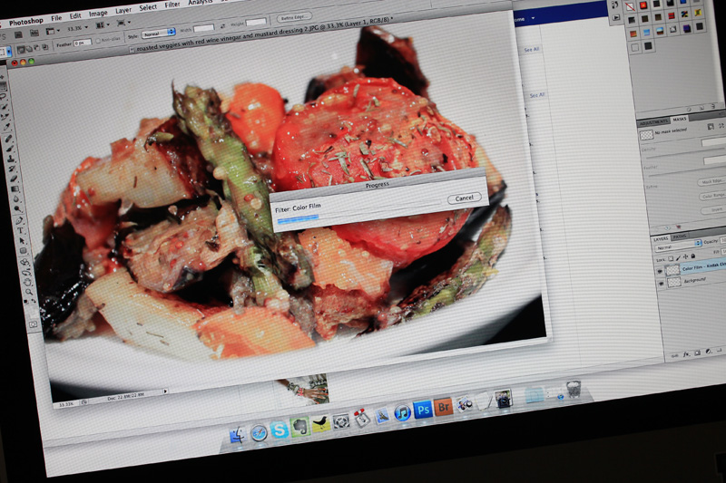
Task: Hide the Background layer
Action: pos(661,284)
